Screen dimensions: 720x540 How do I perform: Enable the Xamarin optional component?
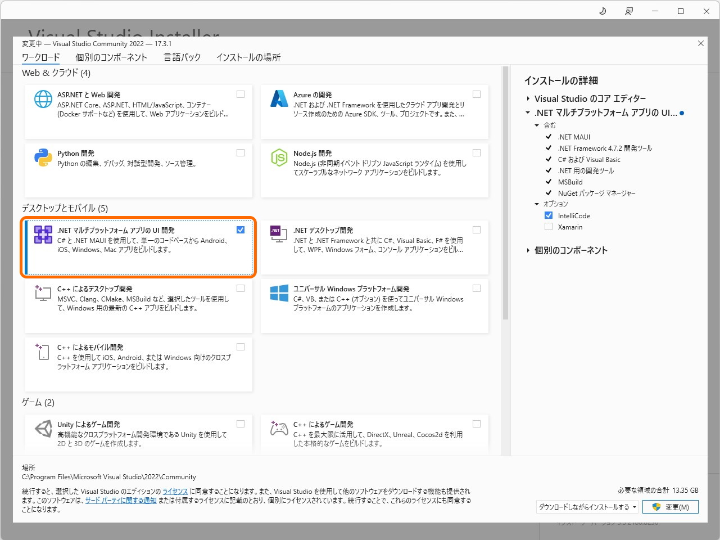click(x=549, y=226)
